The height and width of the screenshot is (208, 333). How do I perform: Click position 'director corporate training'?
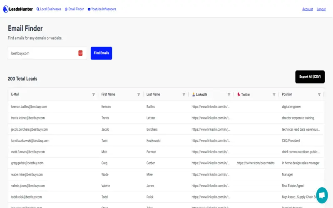298,118
